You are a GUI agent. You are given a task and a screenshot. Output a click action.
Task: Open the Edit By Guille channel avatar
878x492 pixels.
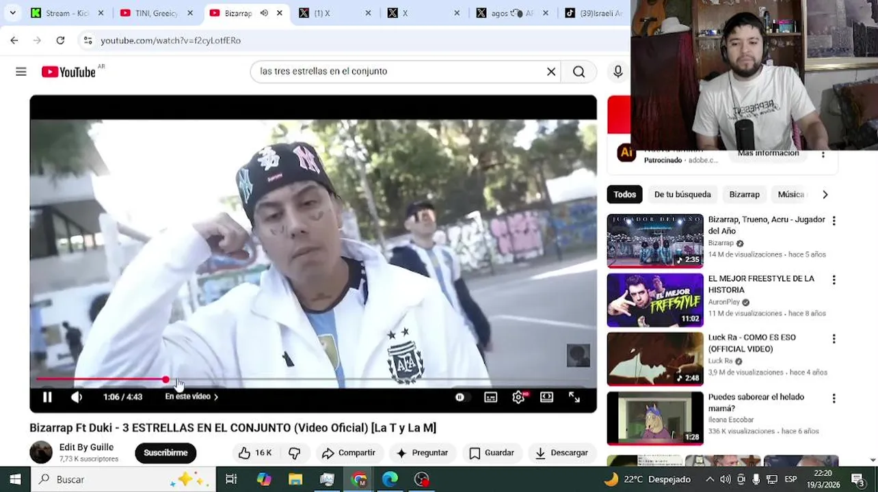coord(41,452)
